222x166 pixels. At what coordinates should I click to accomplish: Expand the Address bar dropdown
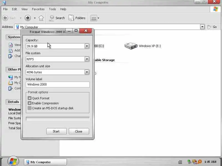(202, 27)
